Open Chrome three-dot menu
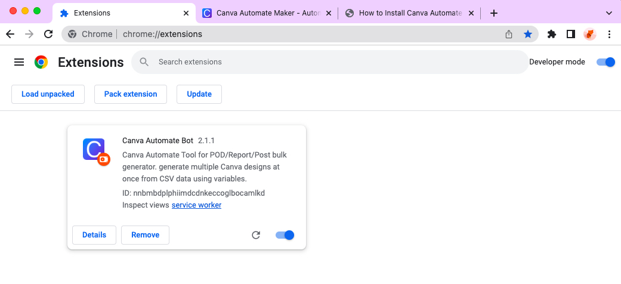The width and height of the screenshot is (621, 284). click(609, 34)
